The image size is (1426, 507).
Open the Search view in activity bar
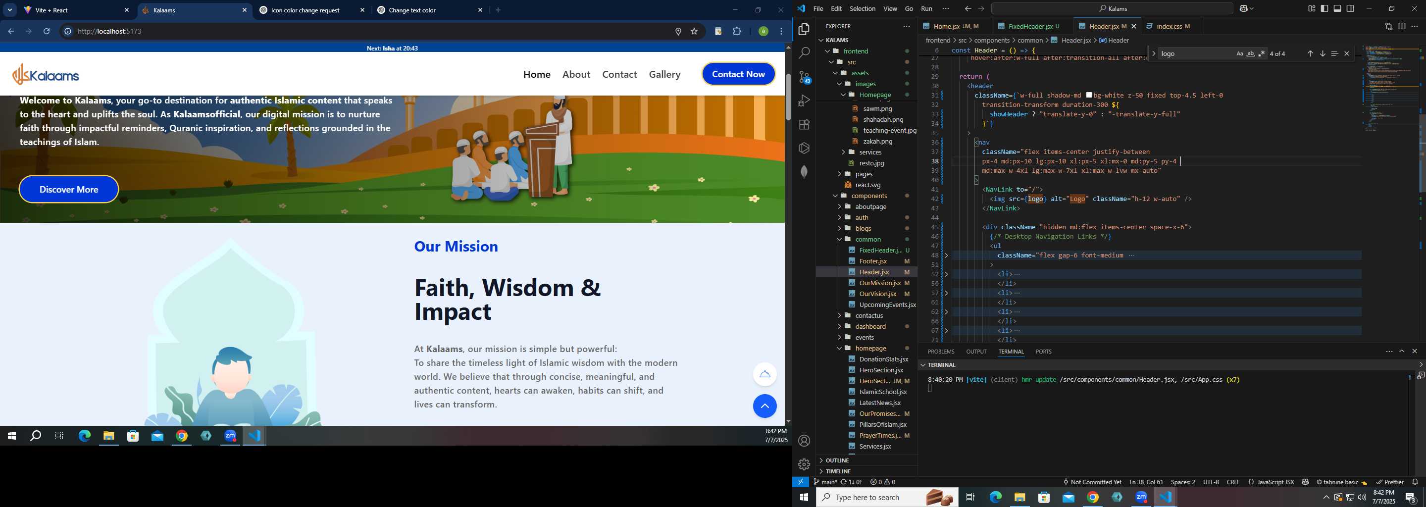pyautogui.click(x=804, y=53)
